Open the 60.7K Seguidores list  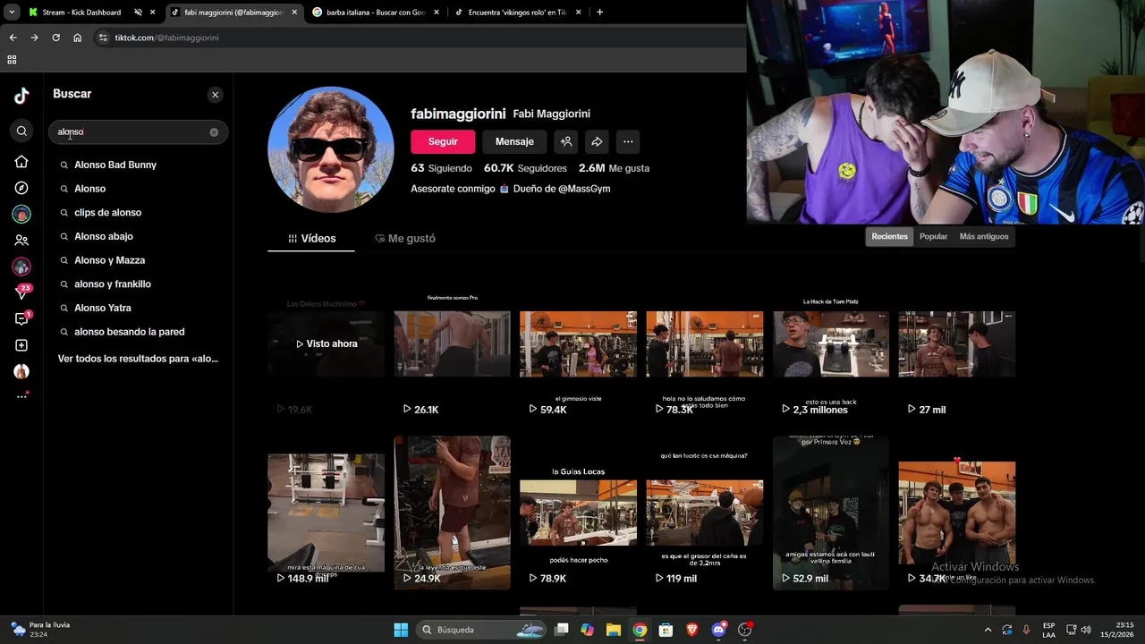click(525, 168)
